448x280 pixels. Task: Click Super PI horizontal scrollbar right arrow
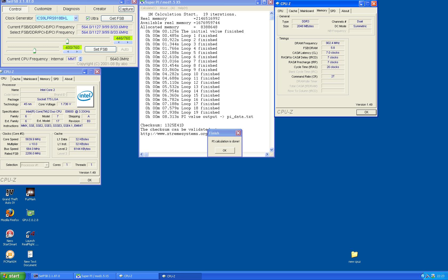point(267,154)
